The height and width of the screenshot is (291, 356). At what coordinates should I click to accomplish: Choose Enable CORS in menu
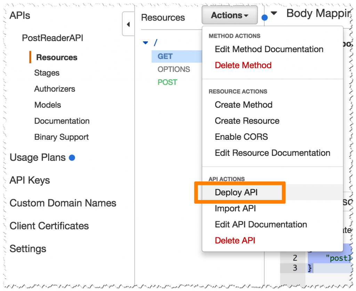[241, 137]
